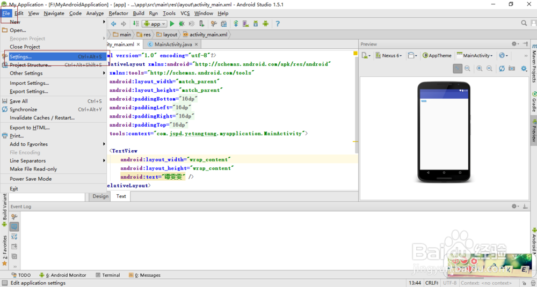Open the 0: Messages tool window

coord(144,275)
